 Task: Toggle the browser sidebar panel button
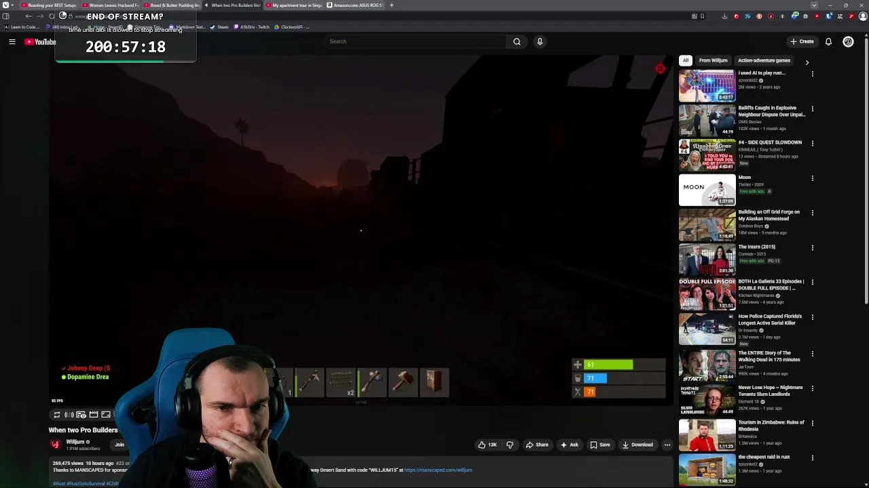[x=6, y=16]
